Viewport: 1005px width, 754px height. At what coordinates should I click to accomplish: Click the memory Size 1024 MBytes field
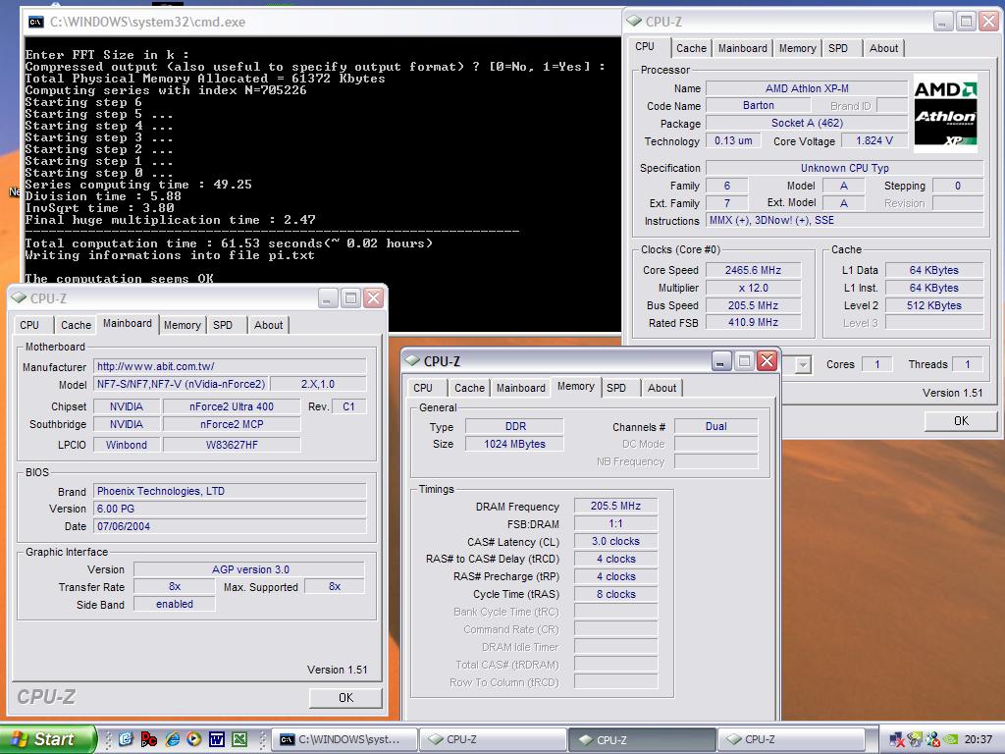(514, 444)
